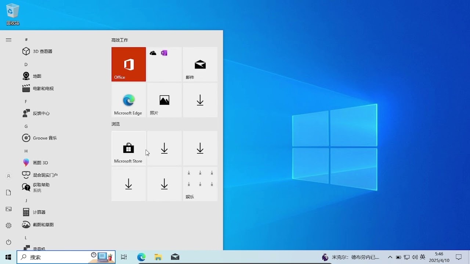
Task: Click the F letter header in app list
Action: tap(26, 102)
